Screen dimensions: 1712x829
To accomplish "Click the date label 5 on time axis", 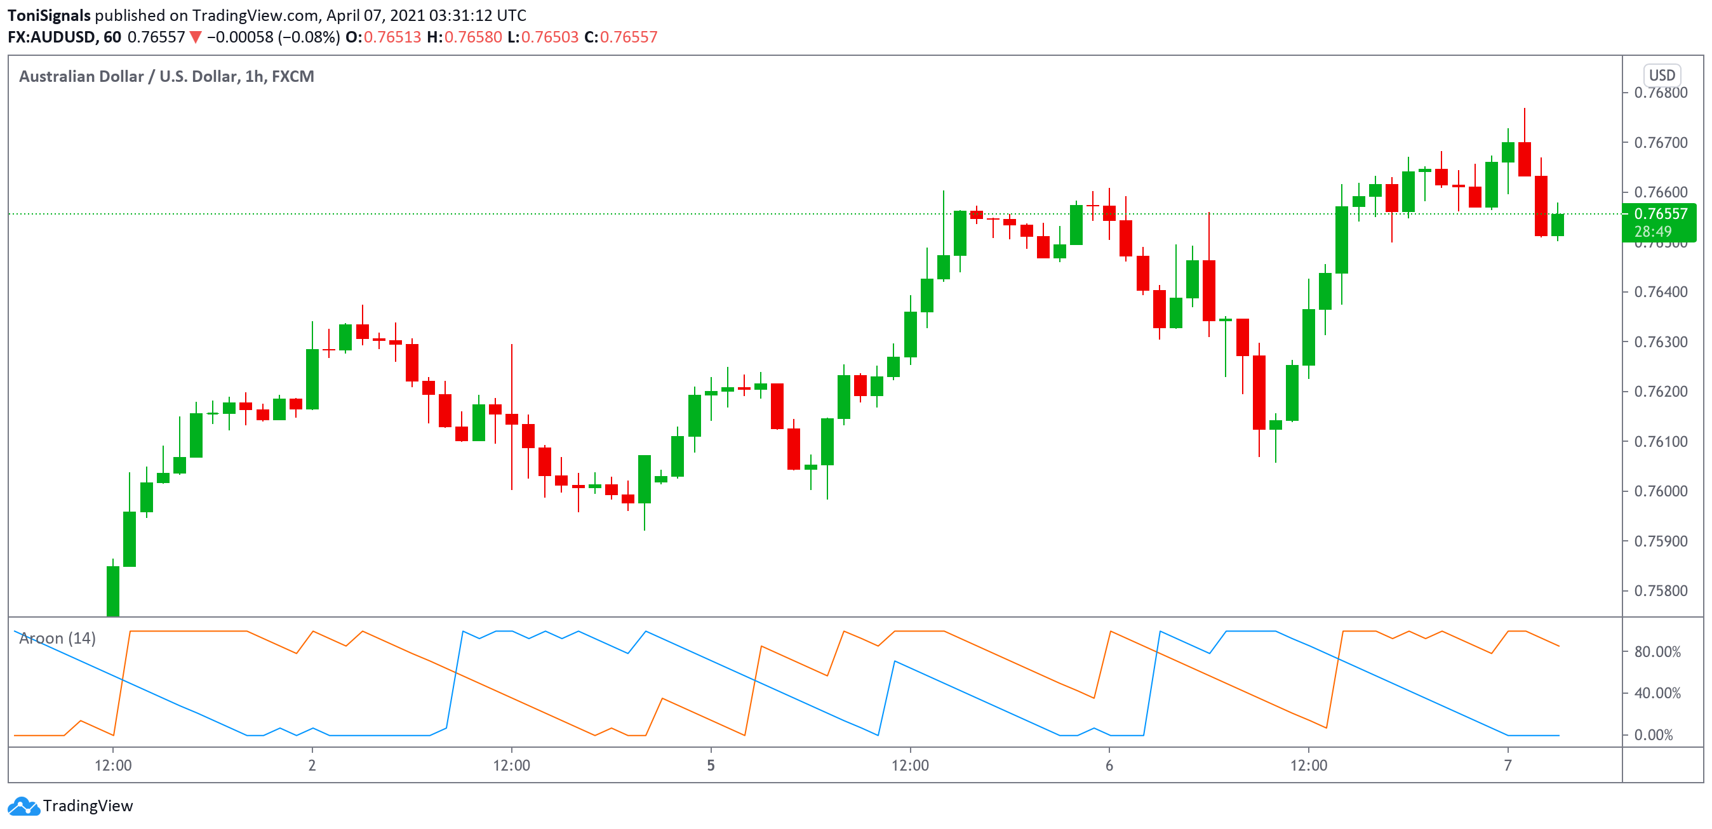I will [x=711, y=766].
